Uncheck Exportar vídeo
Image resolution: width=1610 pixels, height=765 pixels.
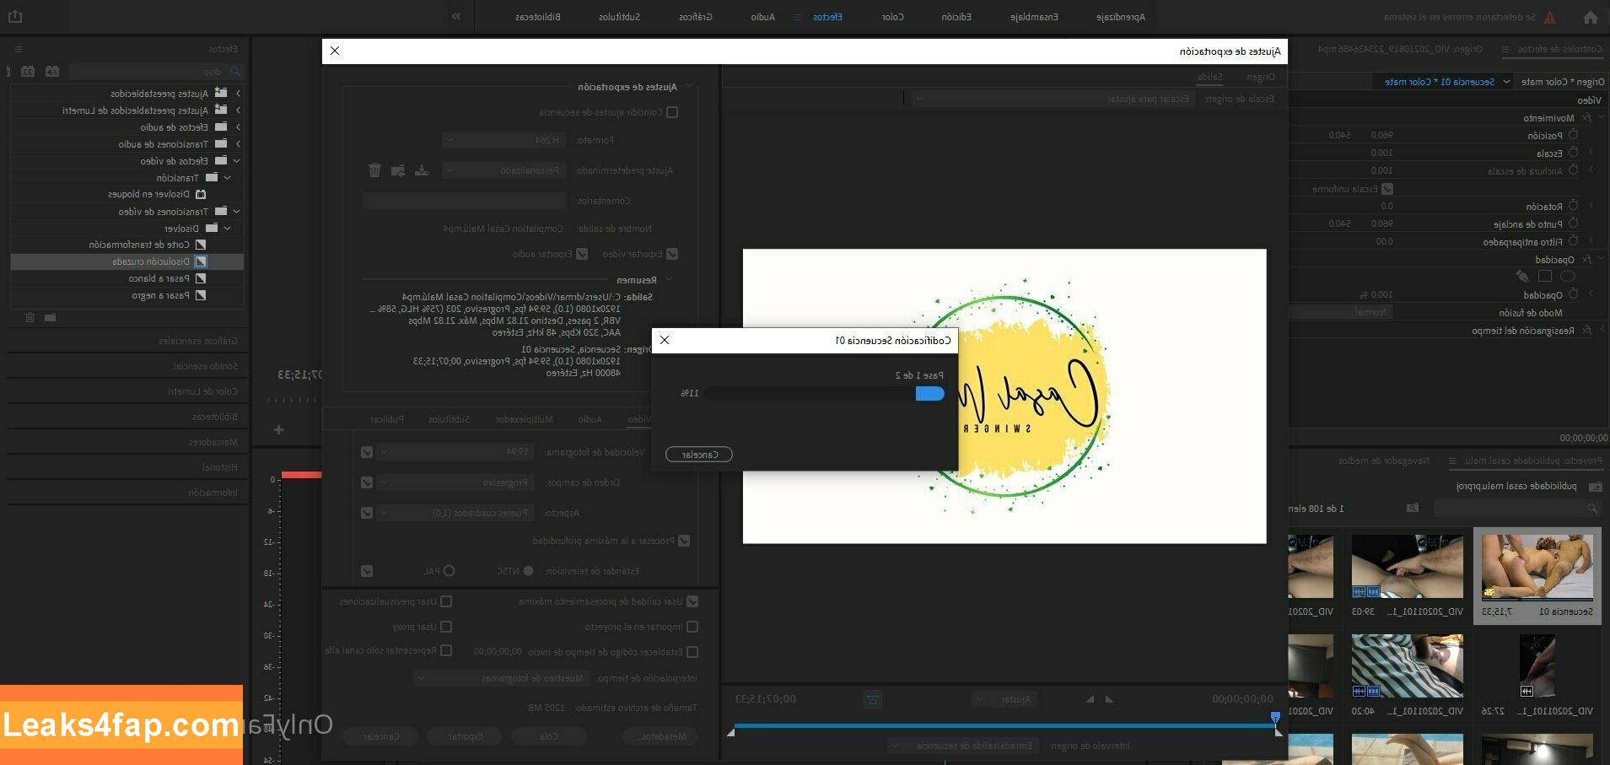pos(672,254)
